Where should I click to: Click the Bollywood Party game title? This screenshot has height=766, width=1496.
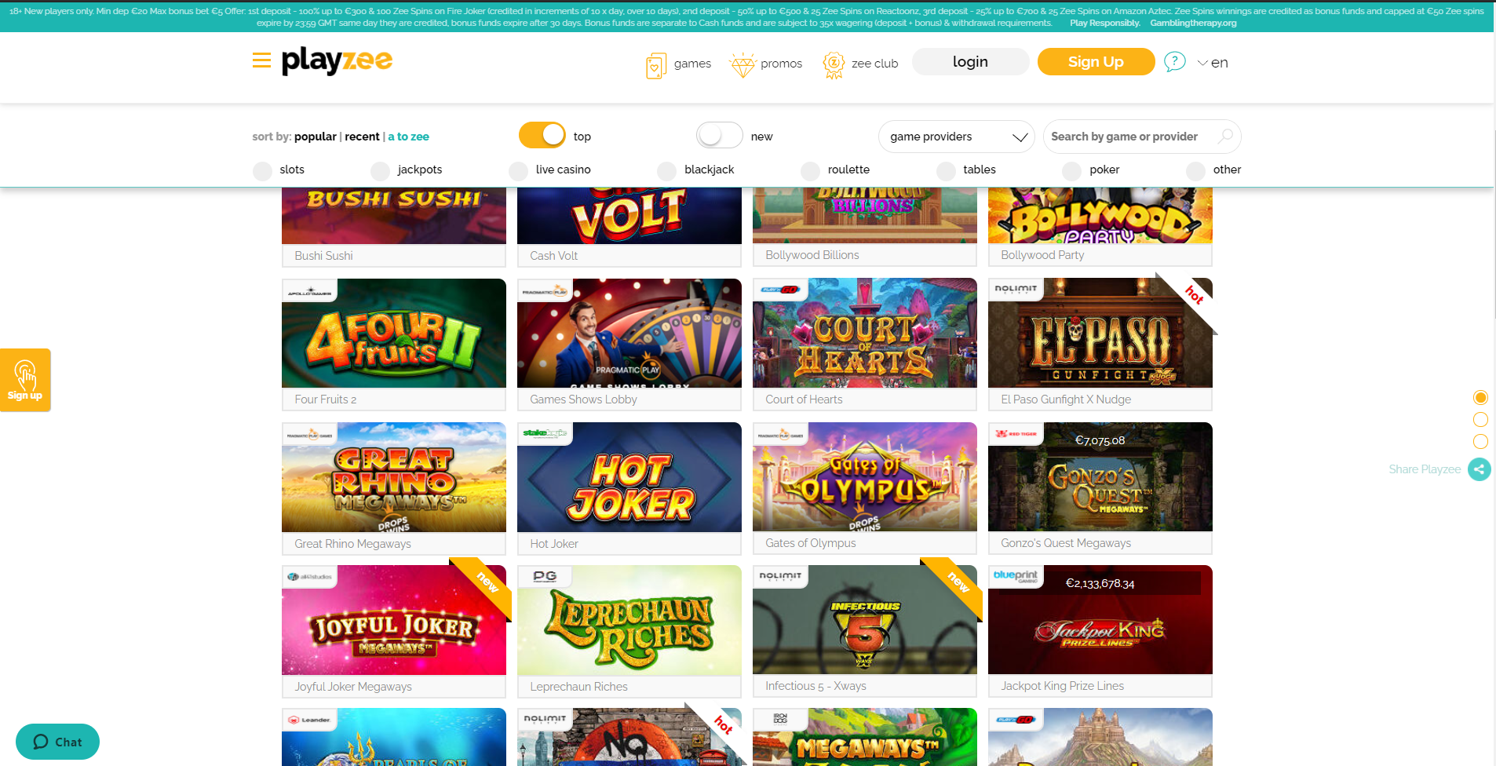(1042, 255)
